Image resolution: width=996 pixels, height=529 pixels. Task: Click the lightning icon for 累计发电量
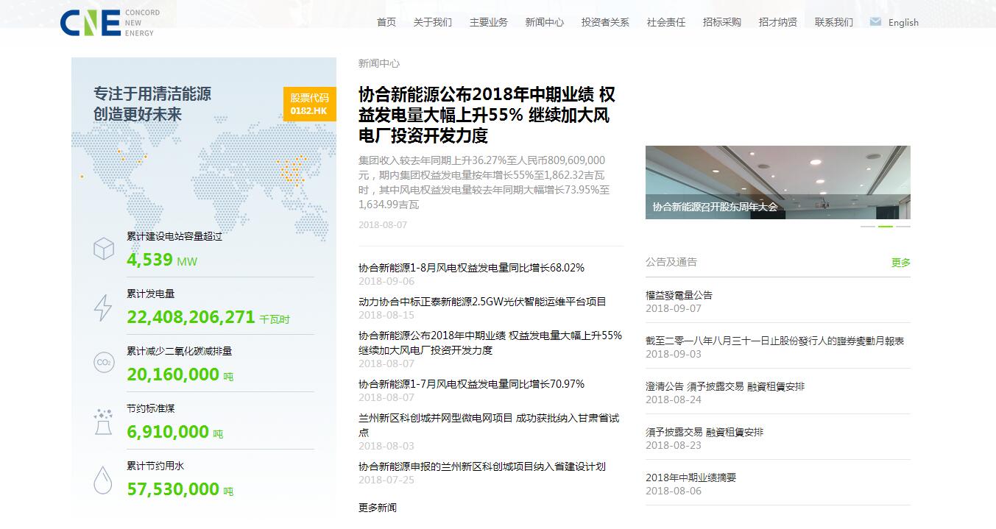[102, 308]
